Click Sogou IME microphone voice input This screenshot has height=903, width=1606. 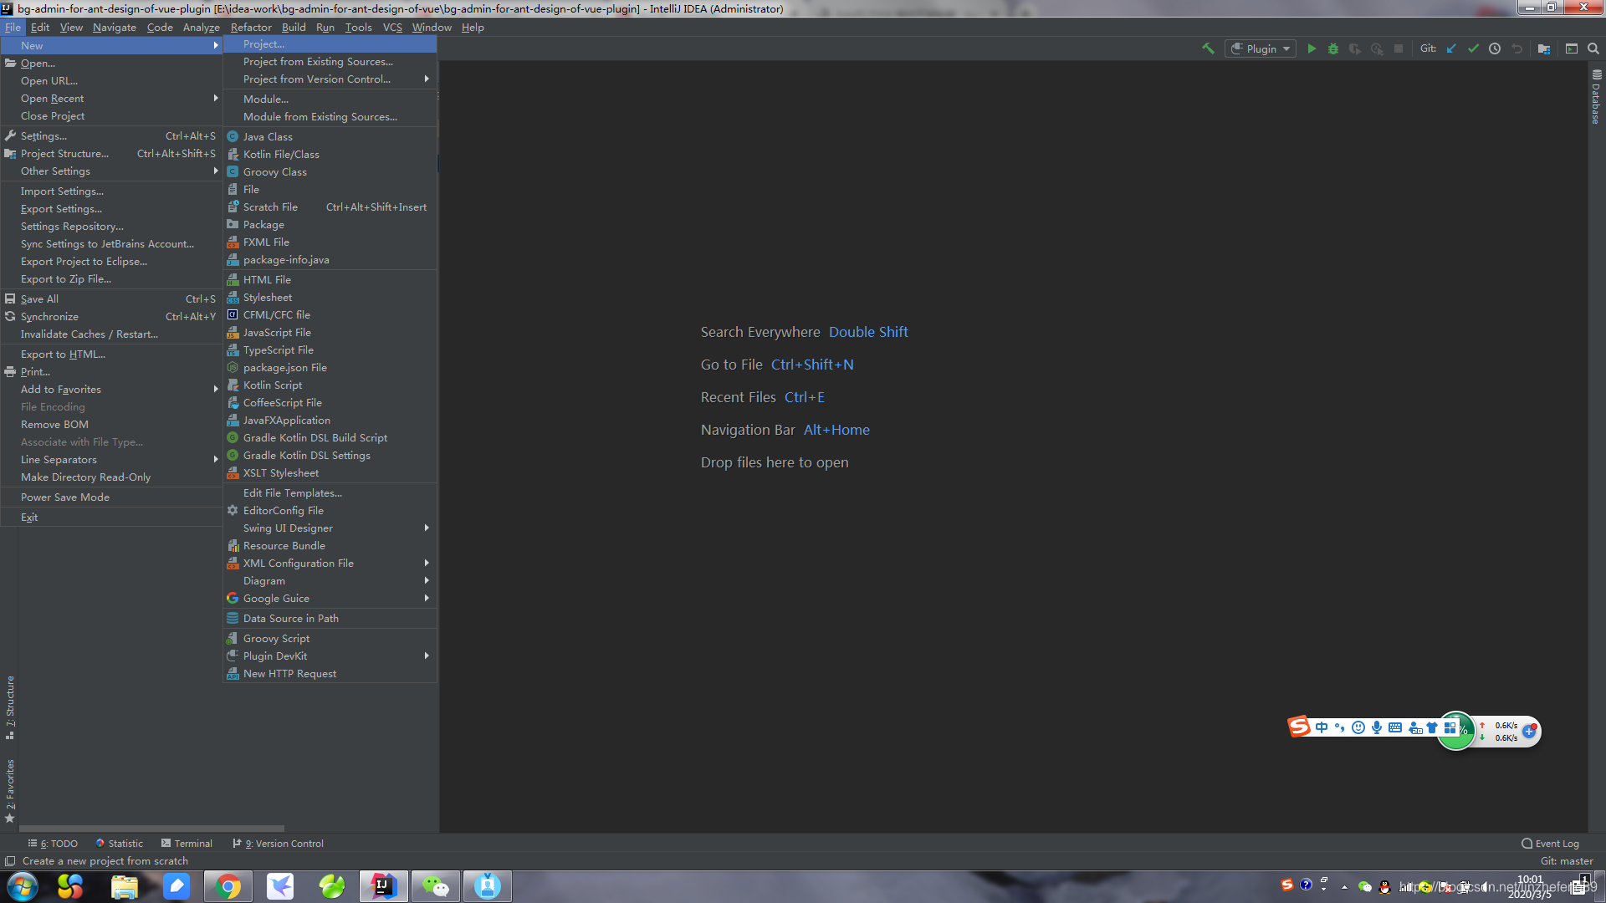[1377, 728]
